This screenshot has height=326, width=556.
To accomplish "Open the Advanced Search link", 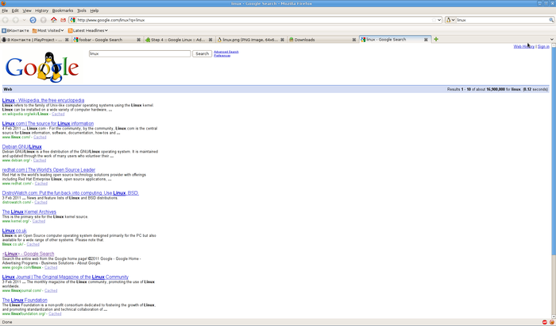I will click(226, 52).
